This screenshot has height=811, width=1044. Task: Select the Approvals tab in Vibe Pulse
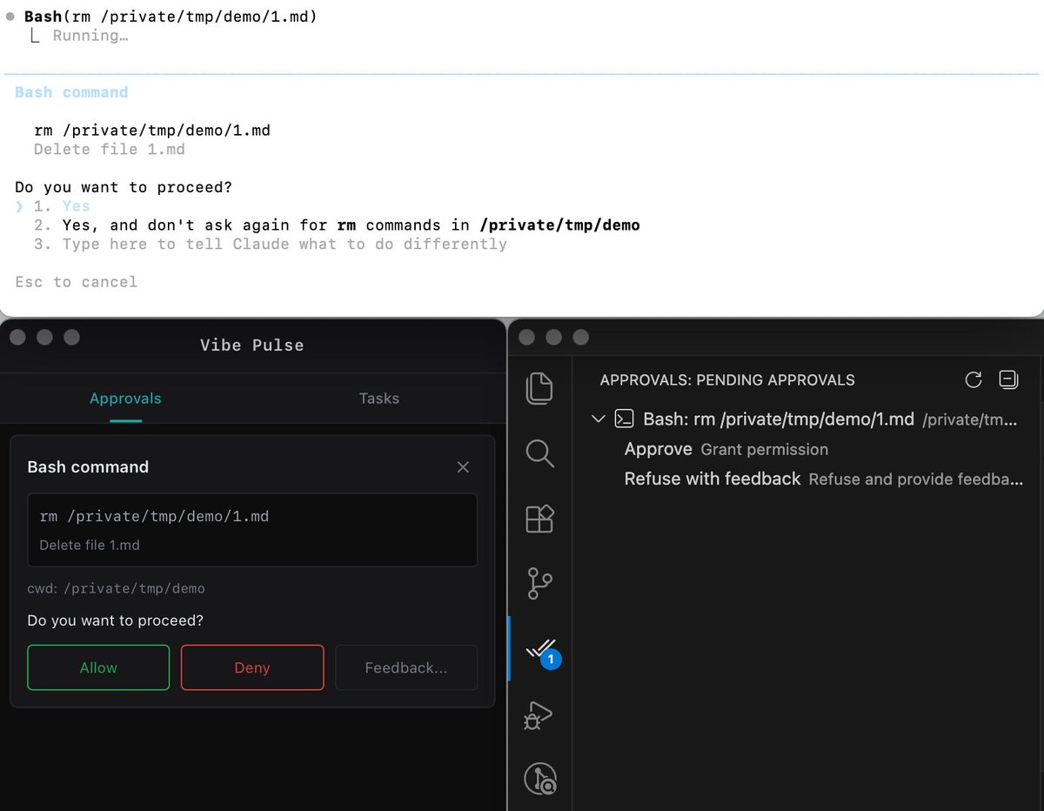[125, 399]
